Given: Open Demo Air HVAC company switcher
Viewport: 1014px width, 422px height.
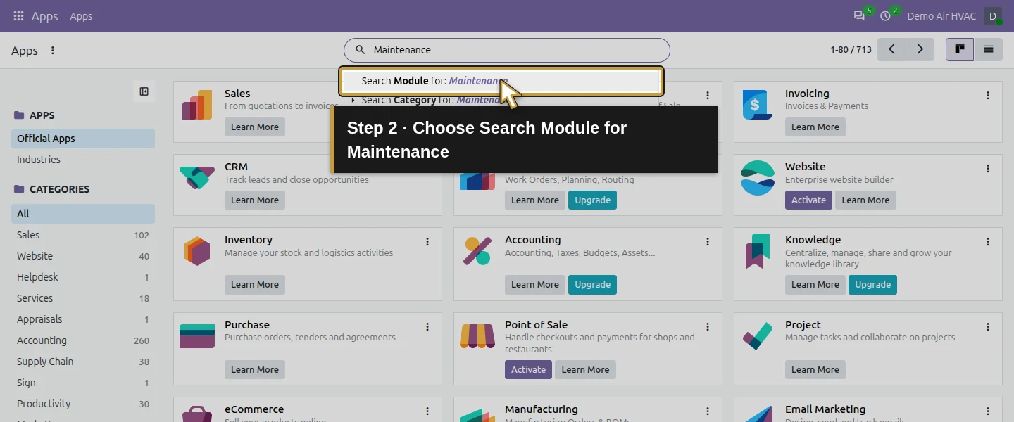Looking at the screenshot, I should (941, 16).
